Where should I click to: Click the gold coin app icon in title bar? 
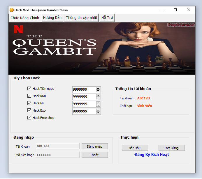coord(12,10)
